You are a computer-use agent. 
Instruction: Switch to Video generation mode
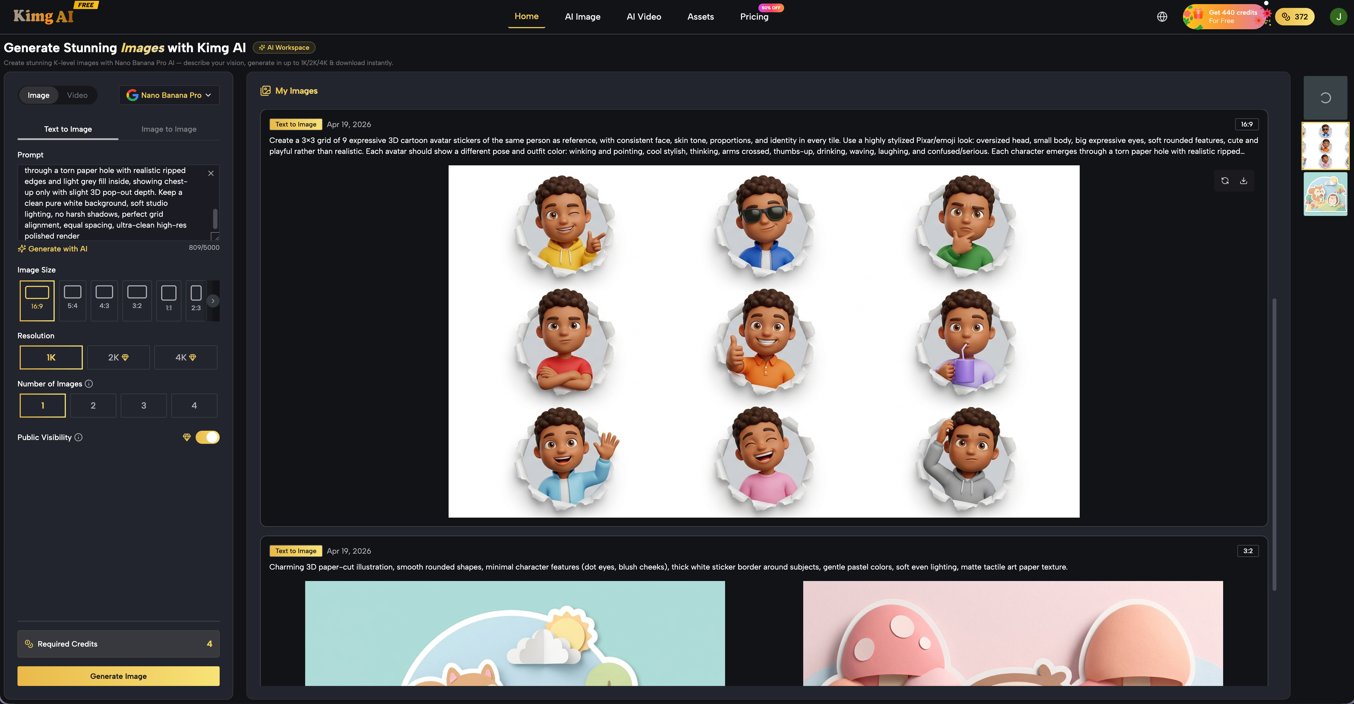[x=77, y=95]
